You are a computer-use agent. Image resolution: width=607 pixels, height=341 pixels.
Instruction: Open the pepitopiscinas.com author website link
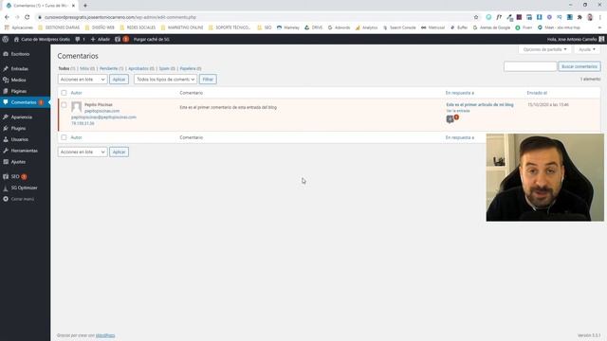click(101, 111)
